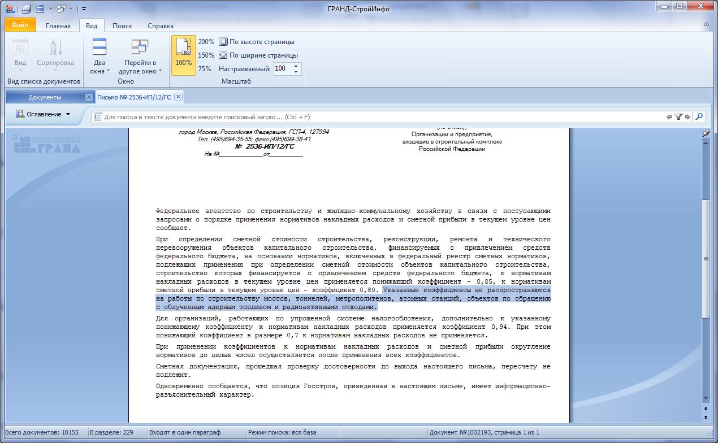Click paragraph starting 'Федеральное агентство по строительству'
Image resolution: width=718 pixels, height=443 pixels.
point(353,219)
